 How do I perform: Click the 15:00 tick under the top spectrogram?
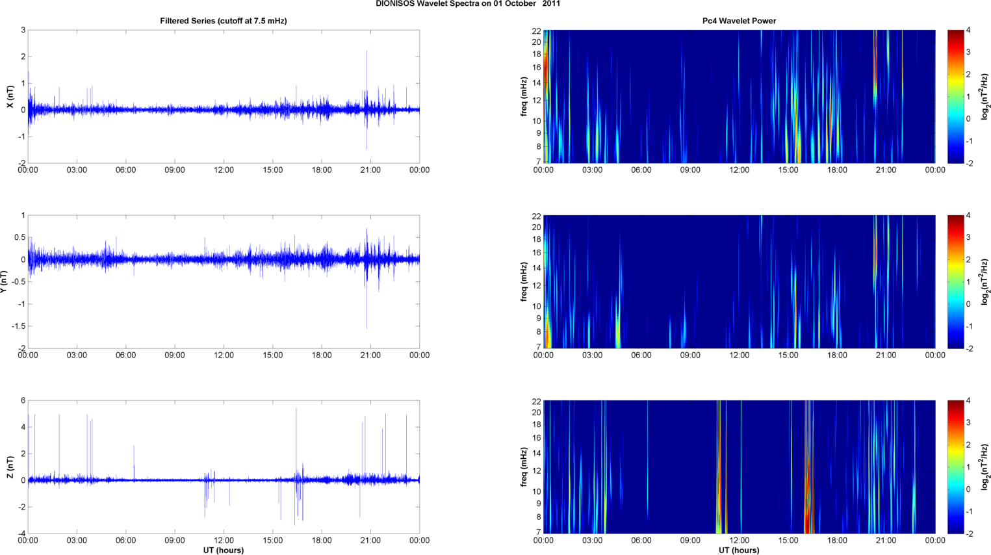[788, 170]
